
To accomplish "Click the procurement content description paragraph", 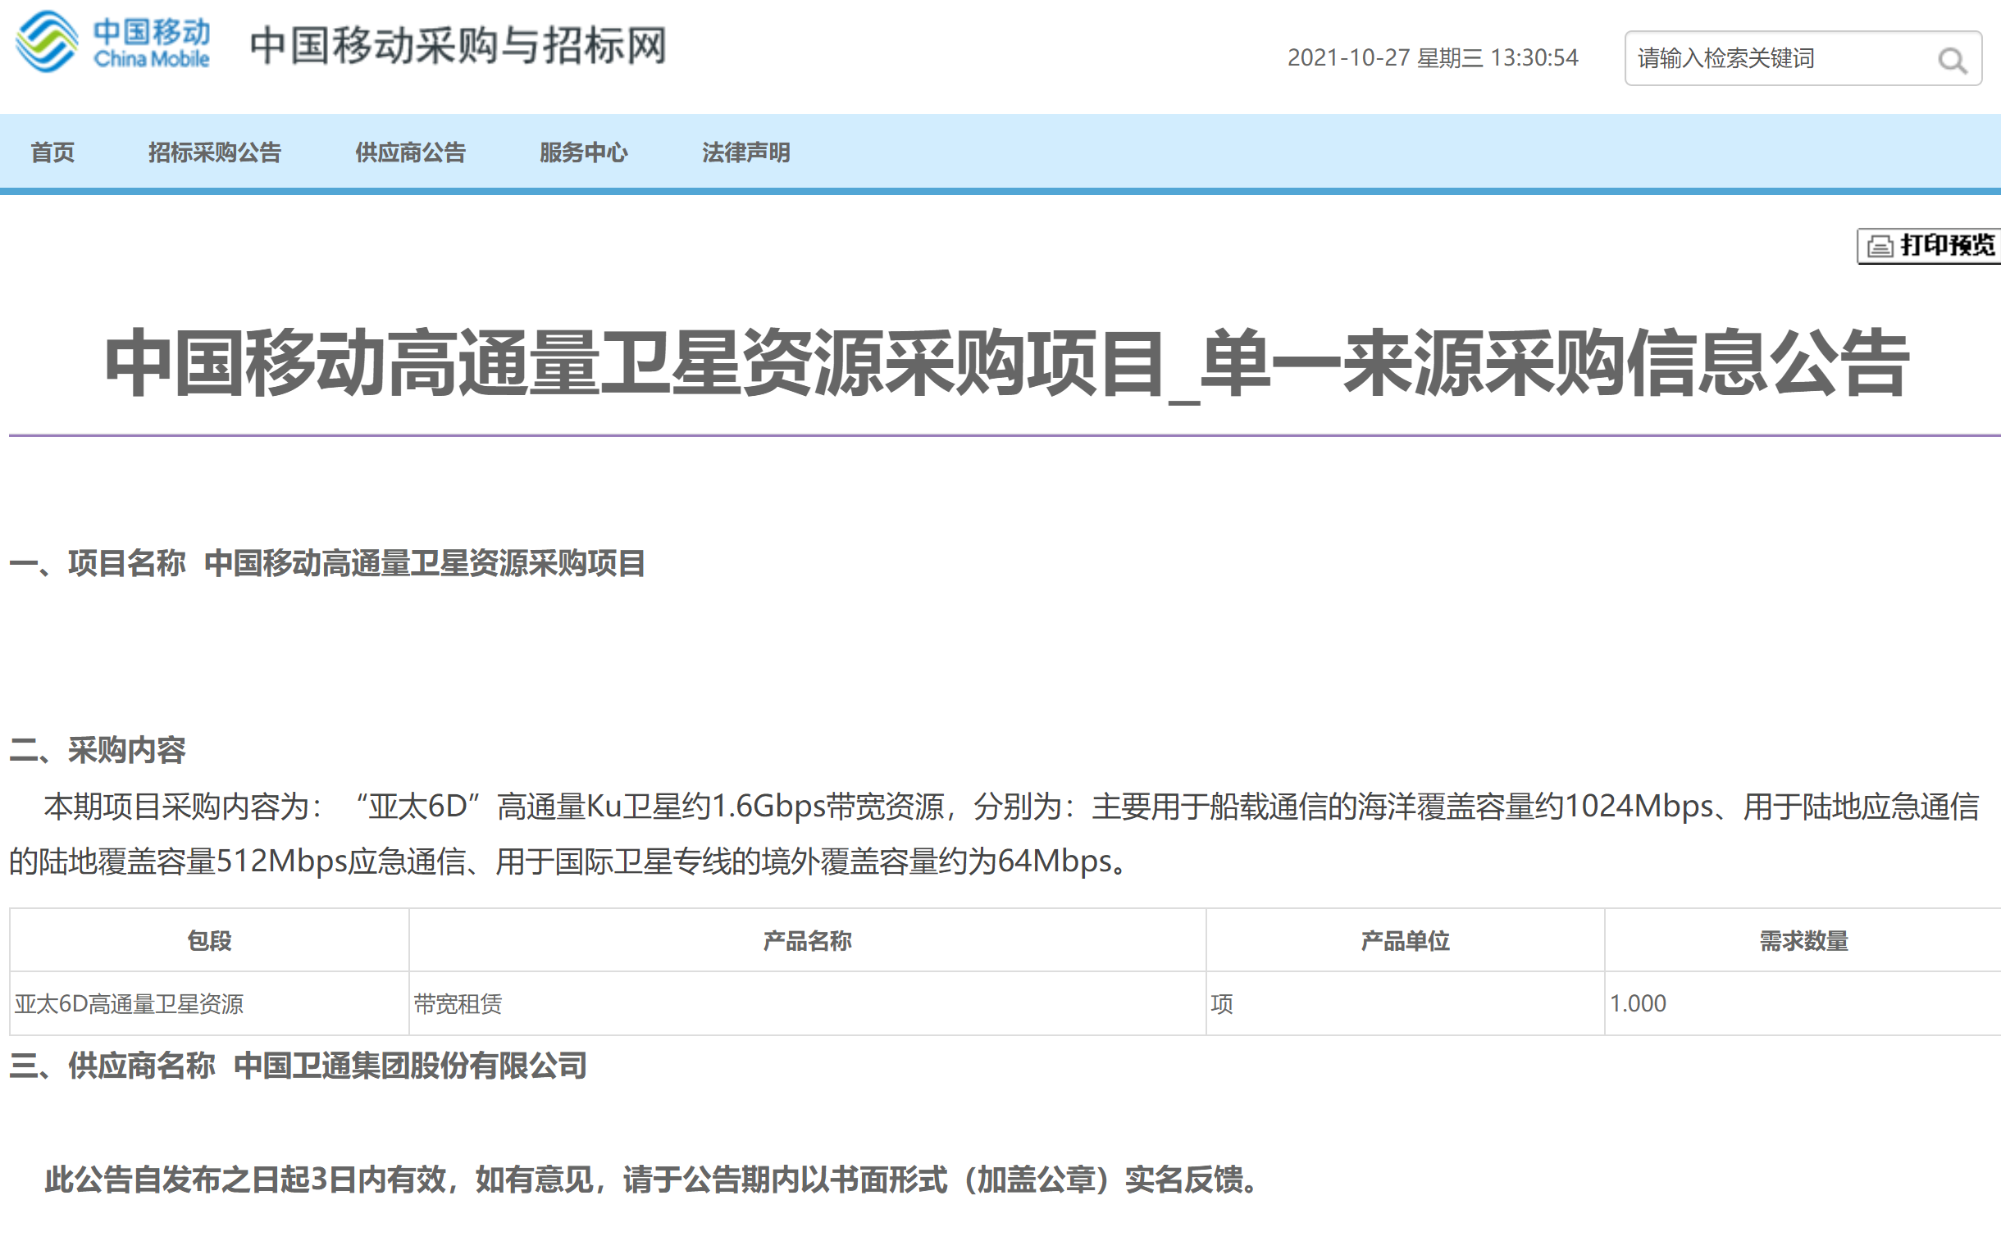I will pyautogui.click(x=994, y=834).
